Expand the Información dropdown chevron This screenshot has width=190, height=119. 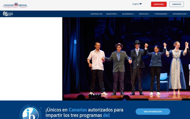(187, 14)
